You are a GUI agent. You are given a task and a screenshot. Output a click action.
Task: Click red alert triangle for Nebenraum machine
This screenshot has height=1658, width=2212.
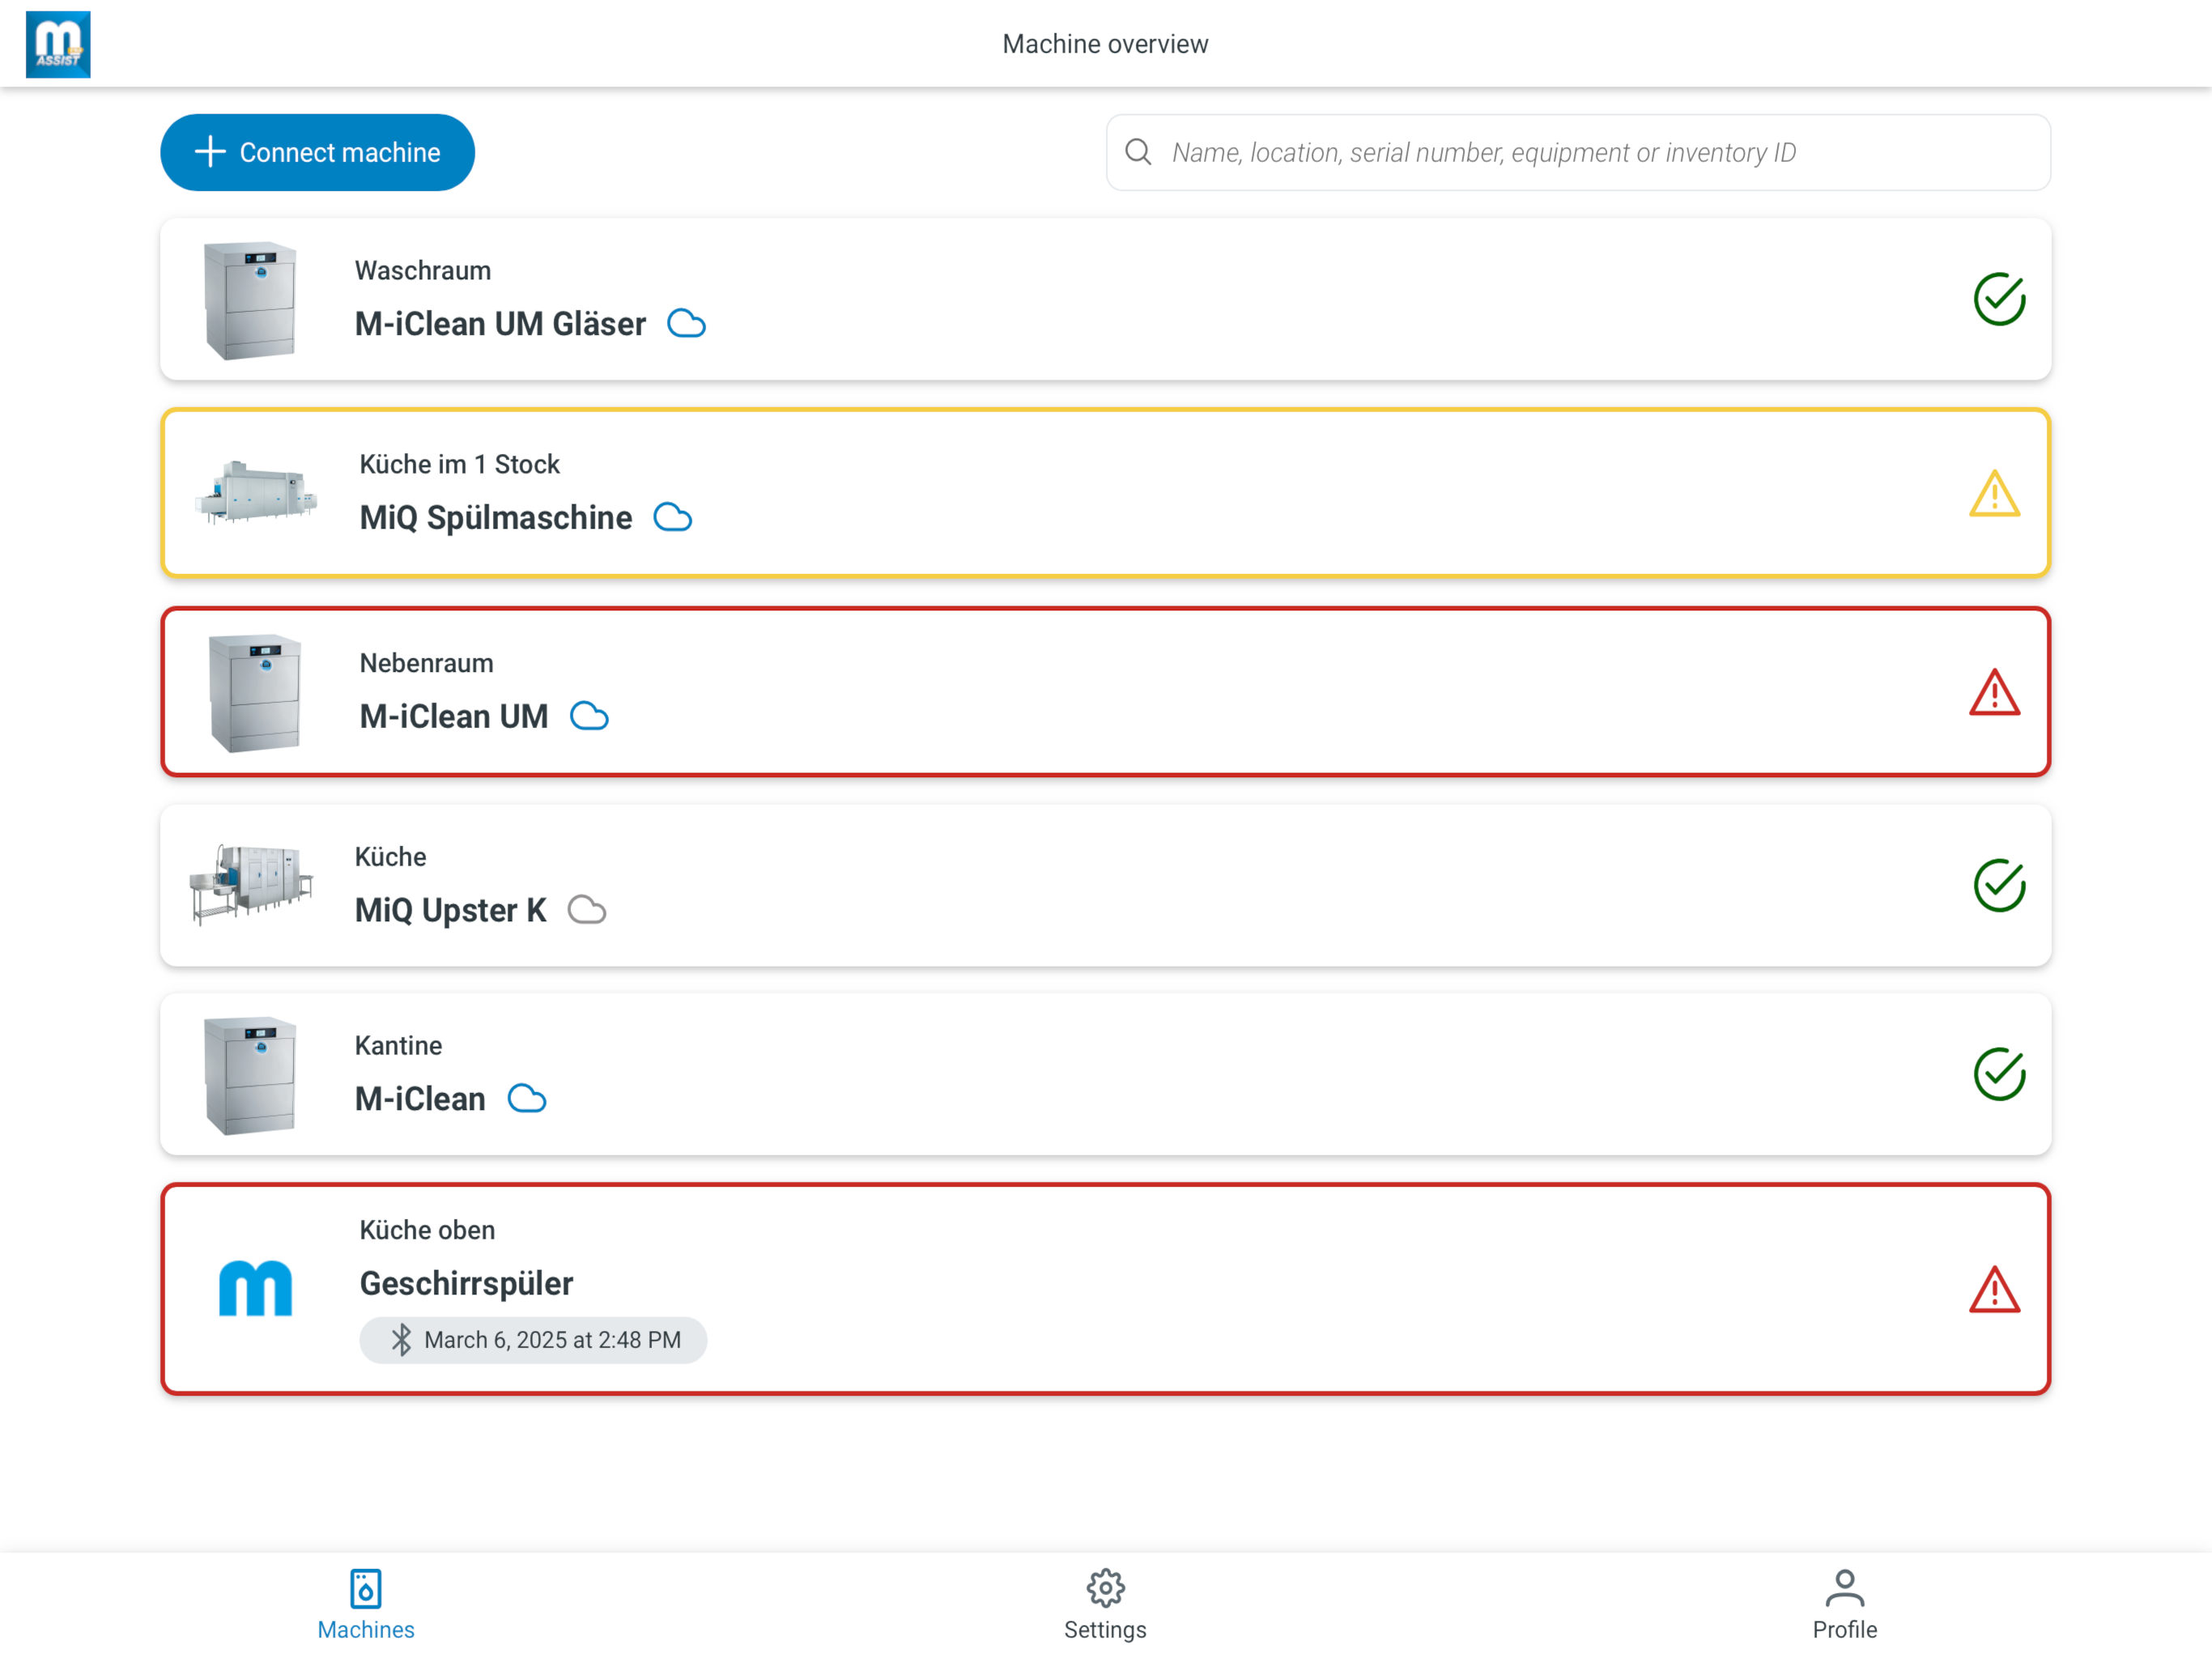(x=1994, y=692)
